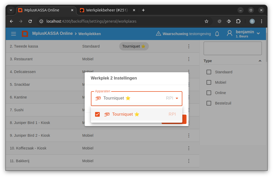View site information icon in address bar
This screenshot has height=177, width=273.
41,21
